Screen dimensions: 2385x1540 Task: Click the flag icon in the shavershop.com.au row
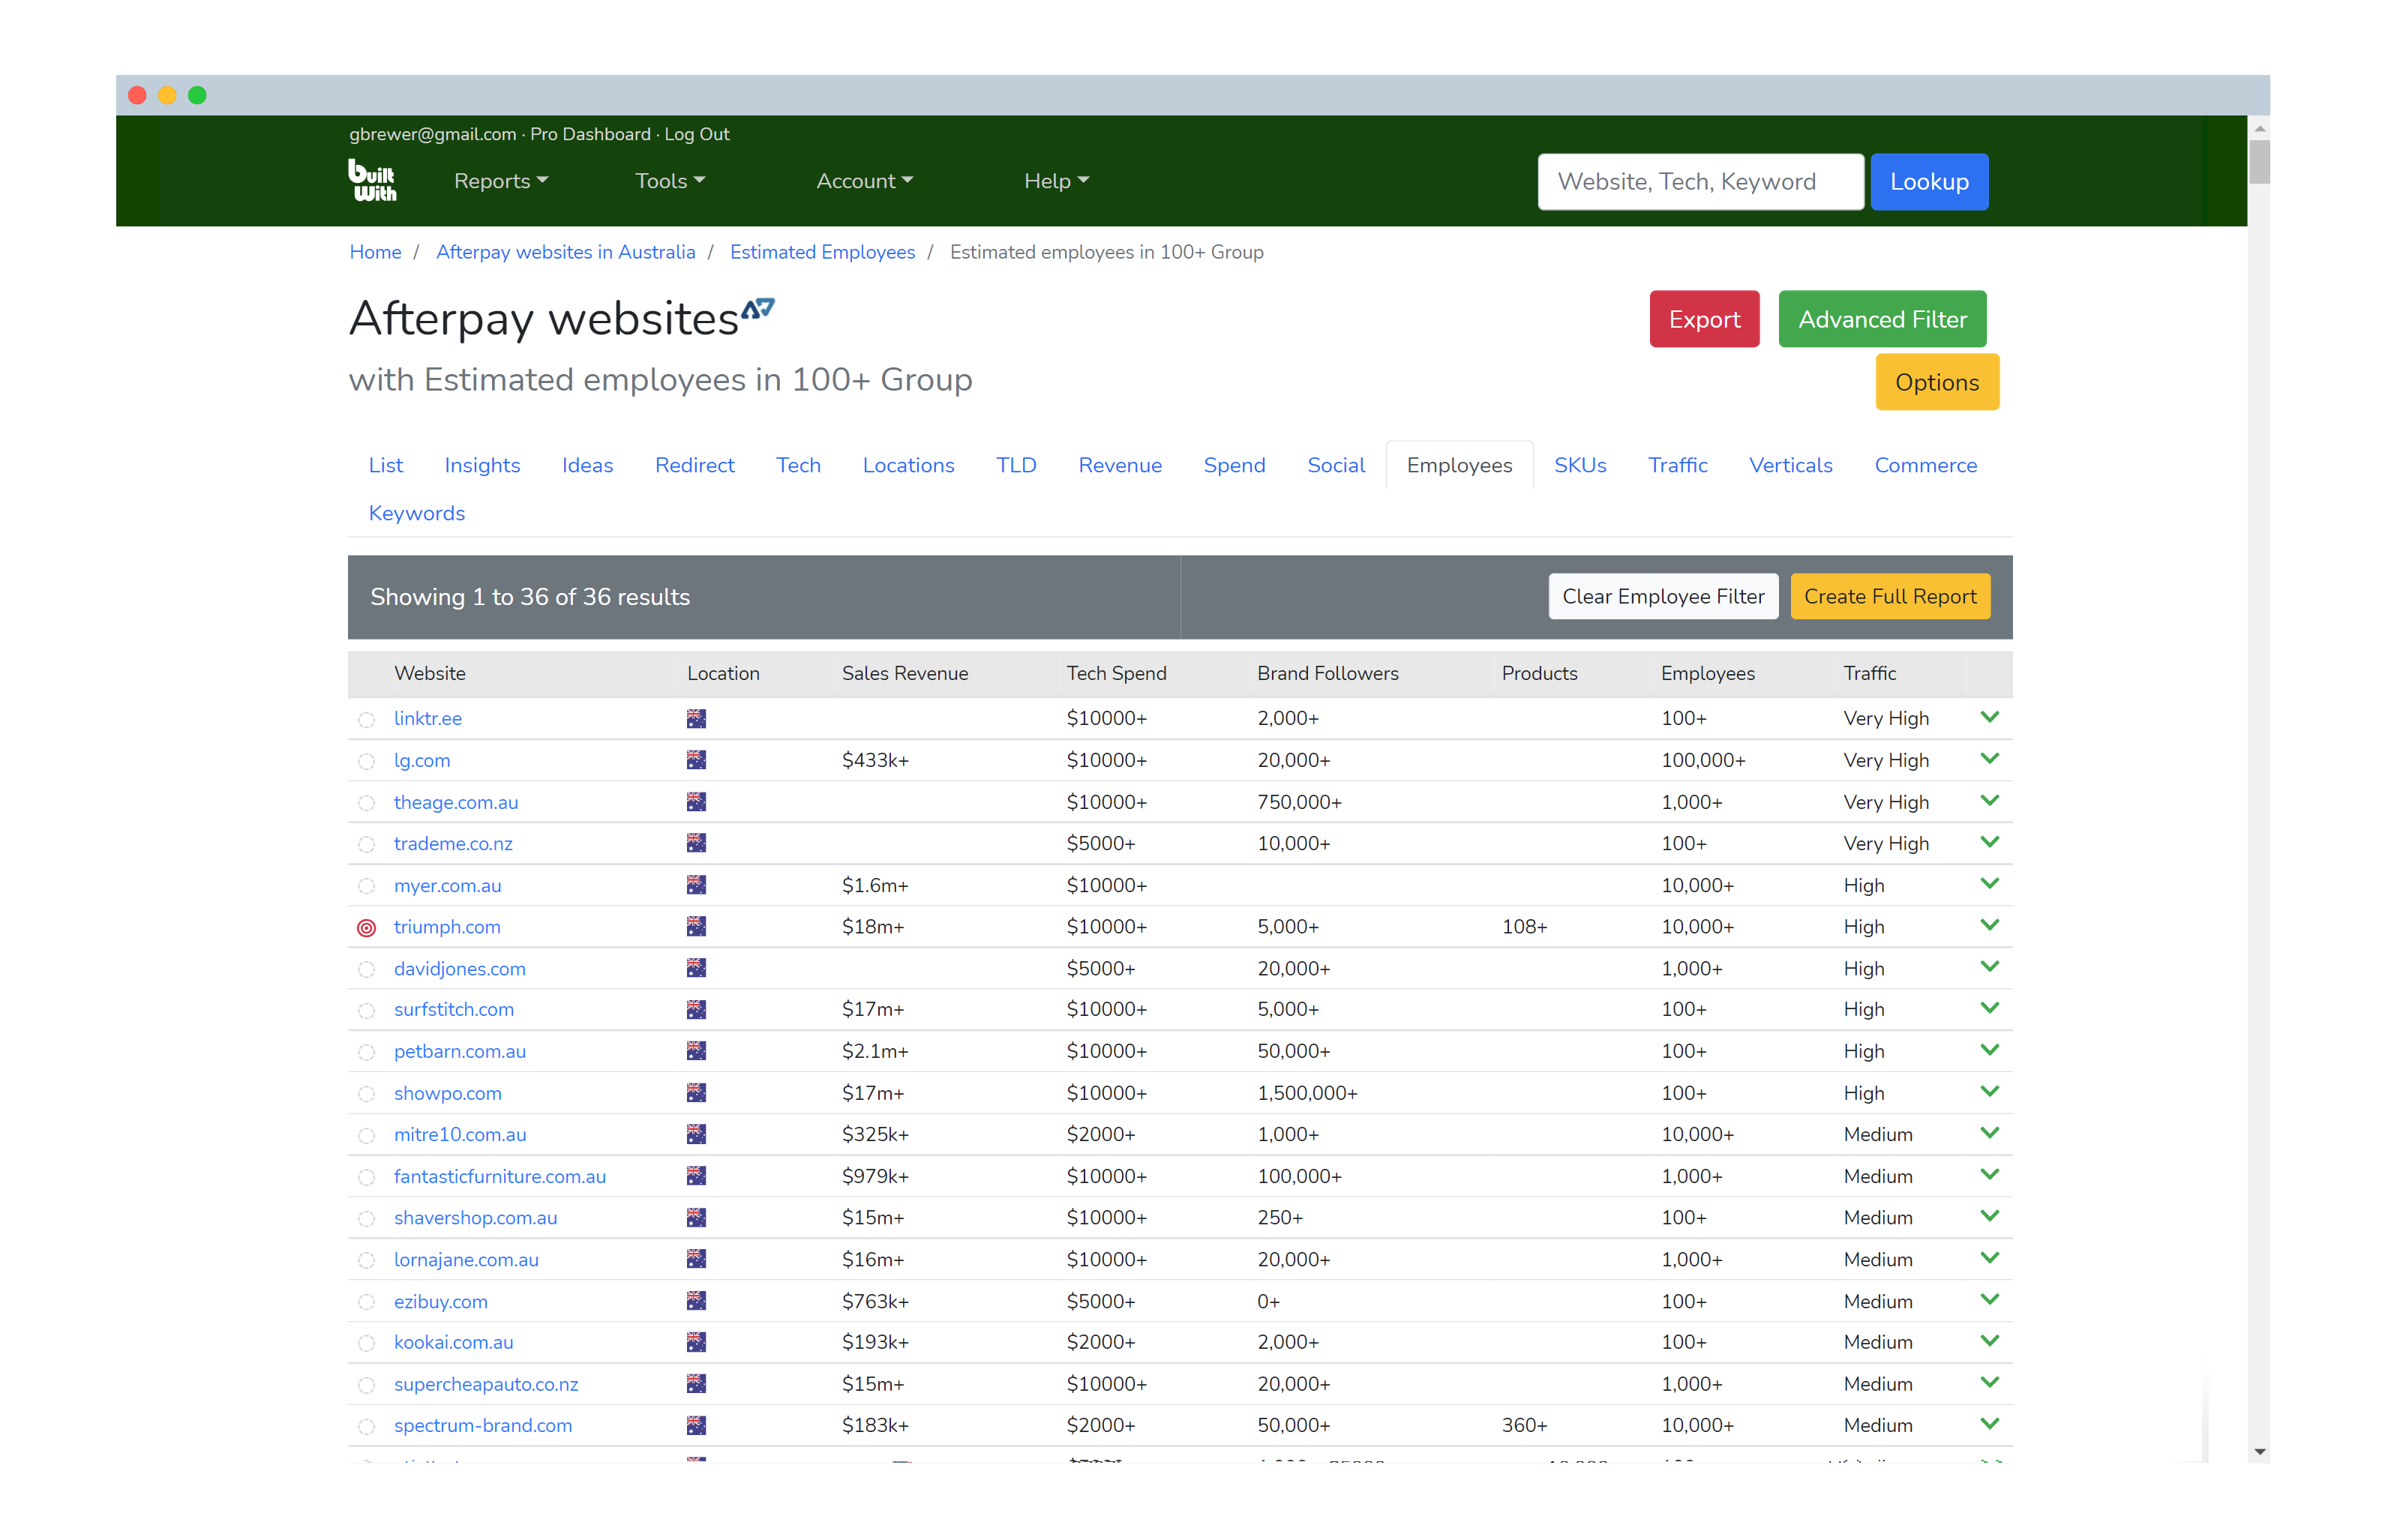[x=696, y=1218]
